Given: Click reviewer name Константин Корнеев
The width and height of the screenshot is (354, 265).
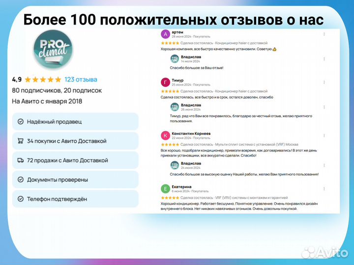Looking at the screenshot, I should (191, 133).
